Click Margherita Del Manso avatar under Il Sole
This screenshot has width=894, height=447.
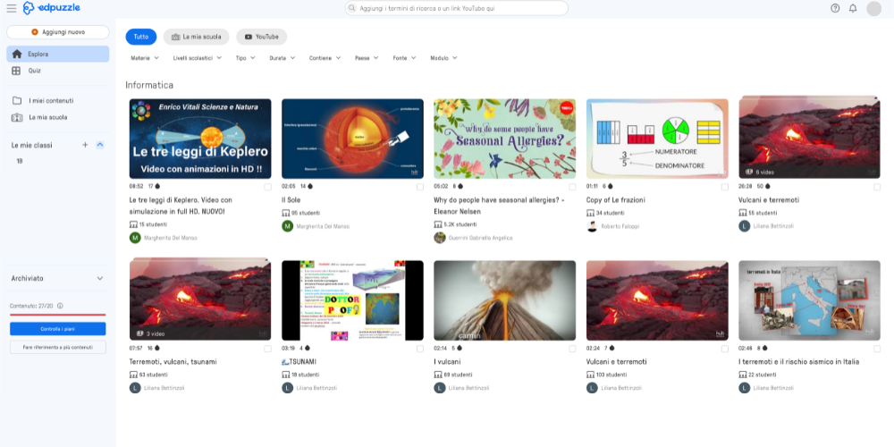click(287, 226)
